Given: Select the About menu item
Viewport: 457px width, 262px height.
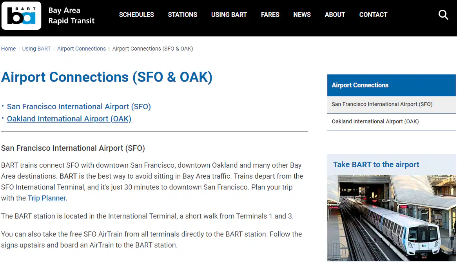Looking at the screenshot, I should (335, 14).
